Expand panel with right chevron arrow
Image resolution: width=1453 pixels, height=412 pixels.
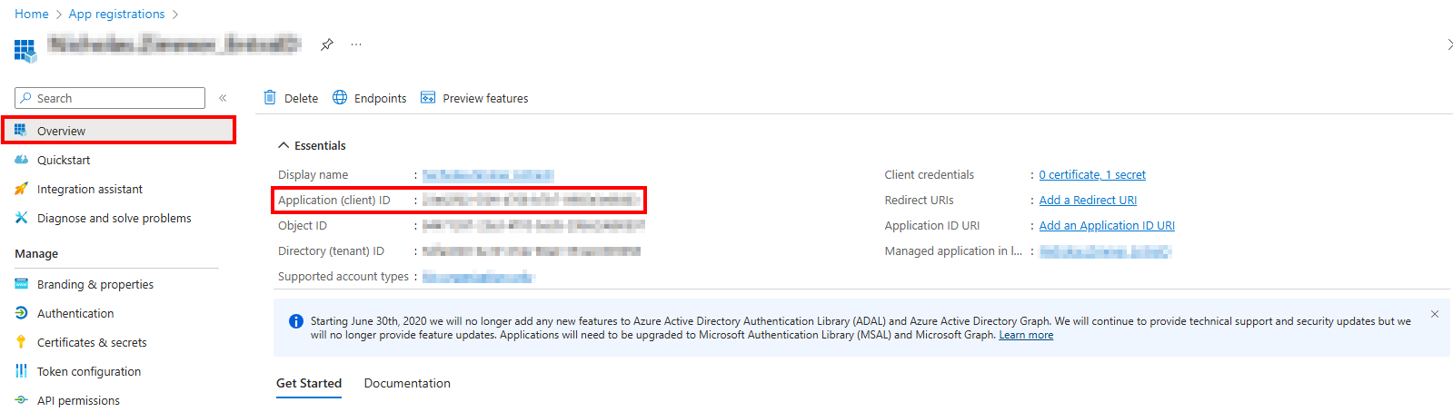click(1449, 44)
